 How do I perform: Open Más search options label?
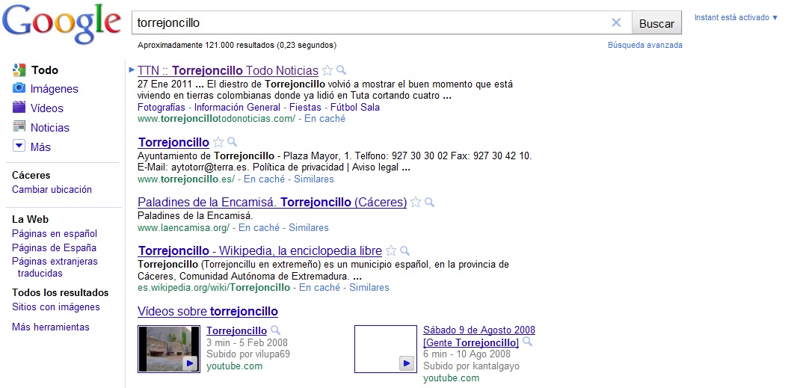pyautogui.click(x=41, y=147)
